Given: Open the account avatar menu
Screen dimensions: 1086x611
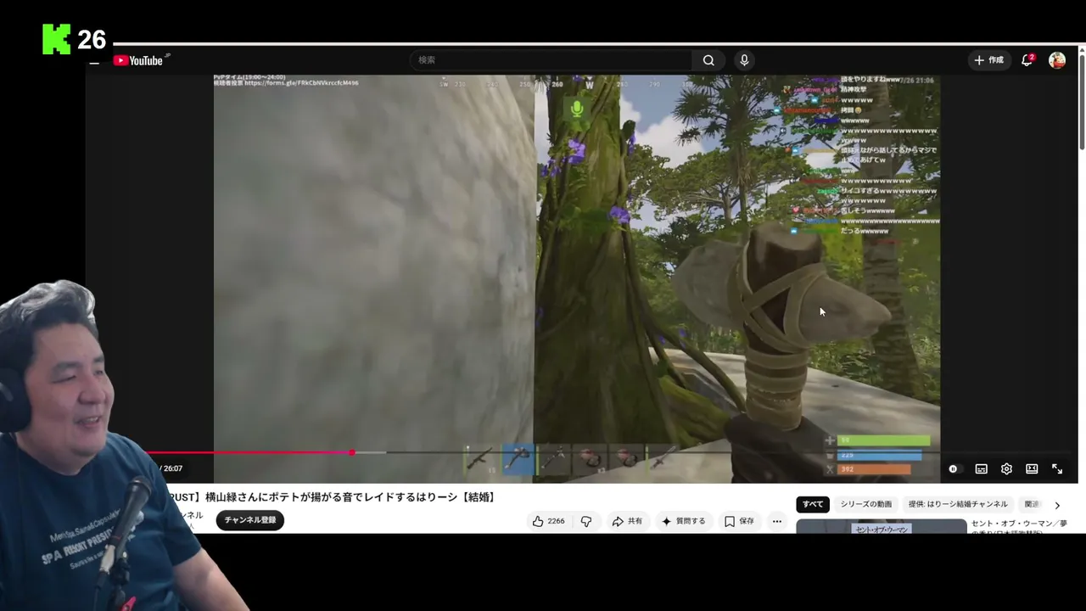Looking at the screenshot, I should [1057, 60].
